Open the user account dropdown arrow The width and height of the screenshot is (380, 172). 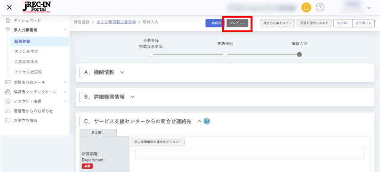pyautogui.click(x=369, y=8)
